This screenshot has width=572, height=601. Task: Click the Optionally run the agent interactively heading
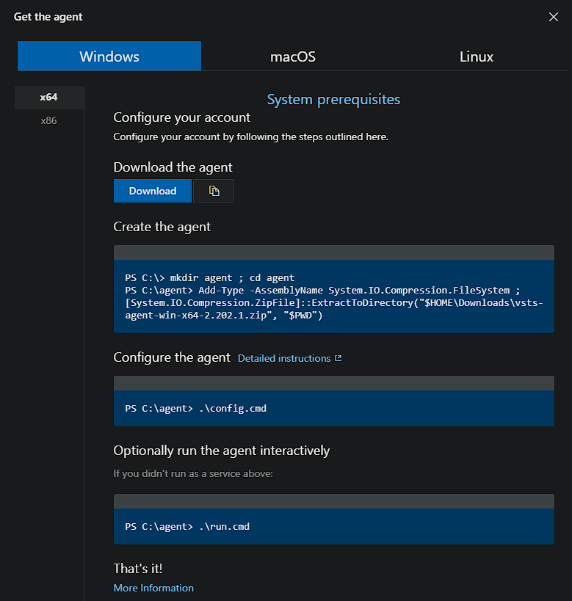coord(221,450)
